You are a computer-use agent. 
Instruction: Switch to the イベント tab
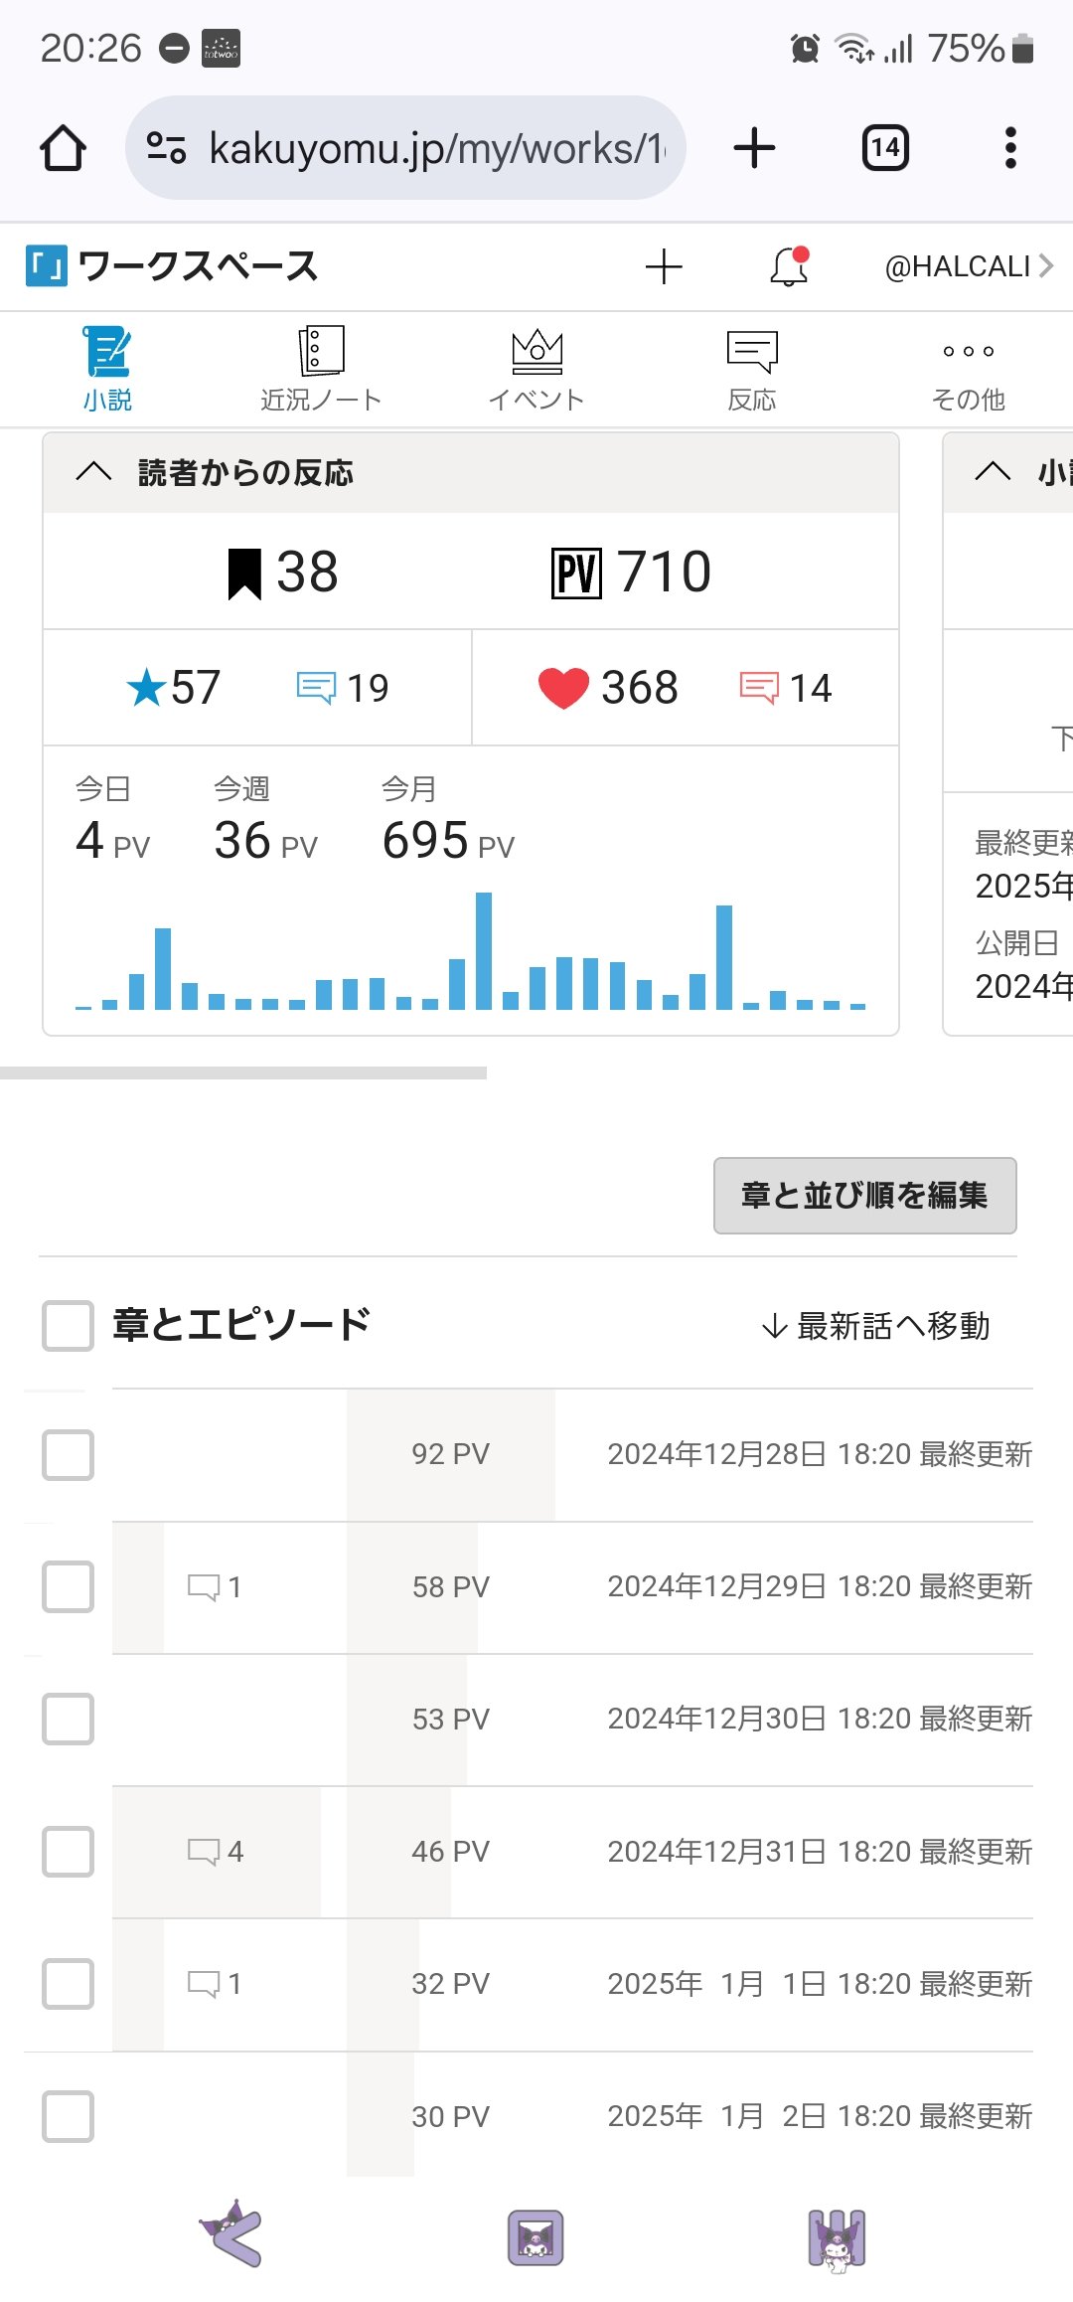pos(536,369)
